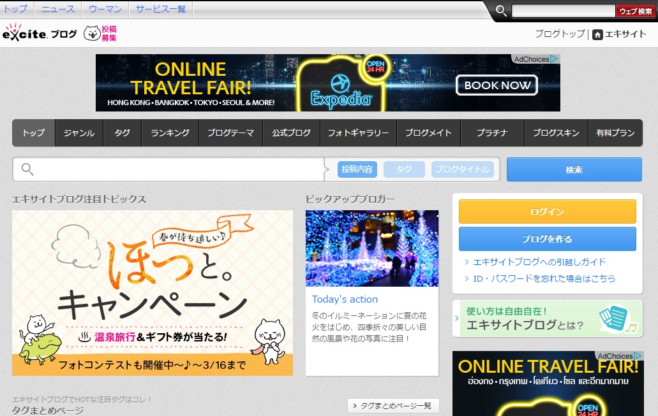This screenshot has height=416, width=658.
Task: Open ウーマン in the top bar
Action: coord(105,9)
